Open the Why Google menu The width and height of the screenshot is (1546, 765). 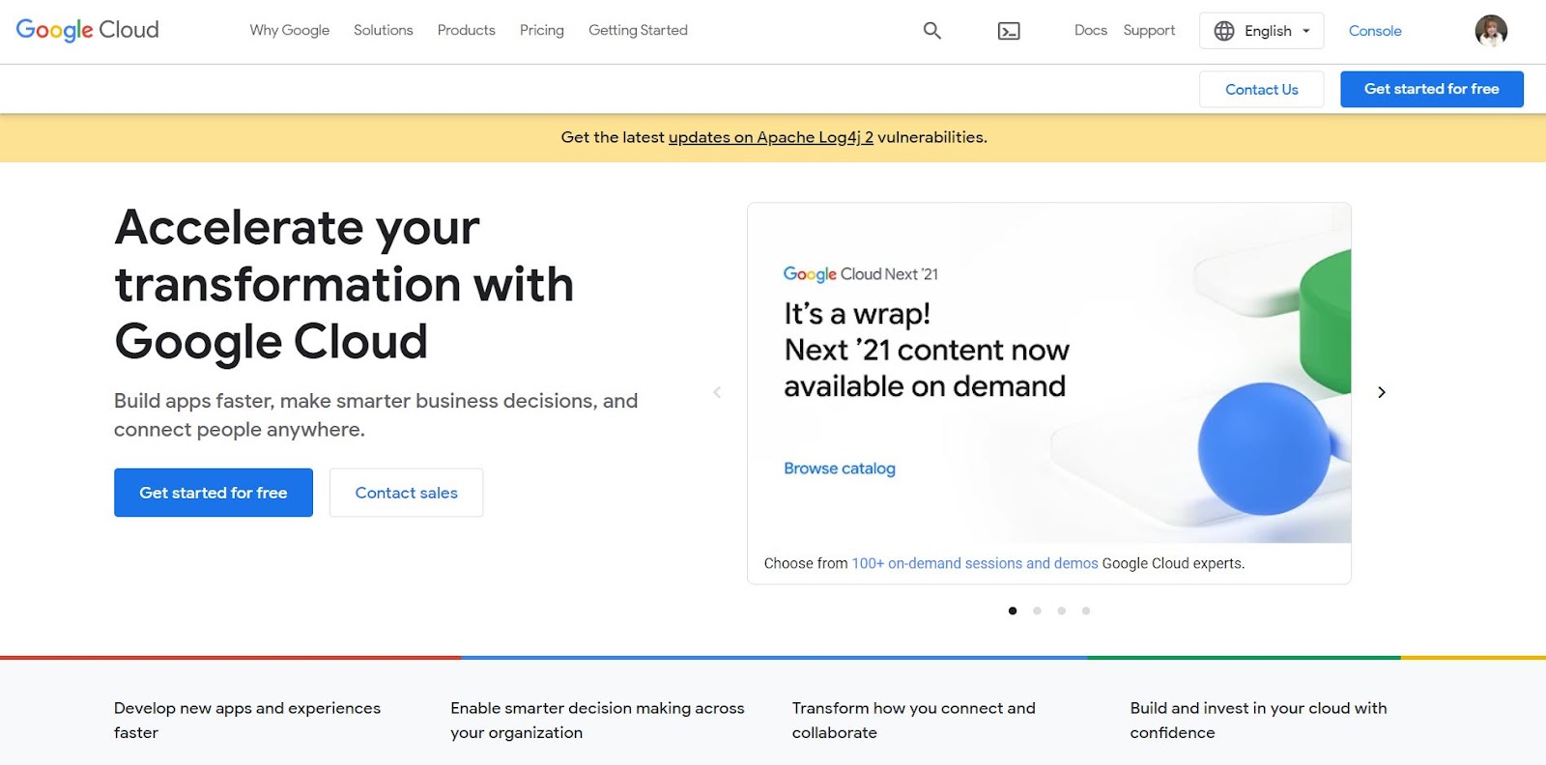(290, 31)
